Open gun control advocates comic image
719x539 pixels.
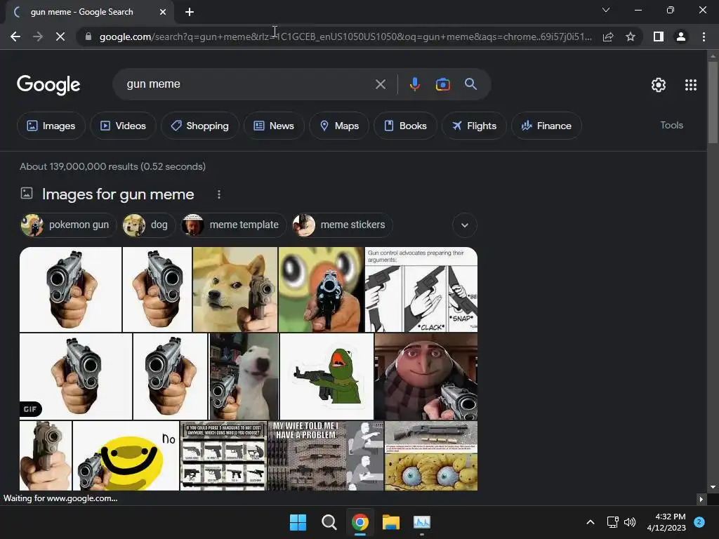[x=421, y=289]
